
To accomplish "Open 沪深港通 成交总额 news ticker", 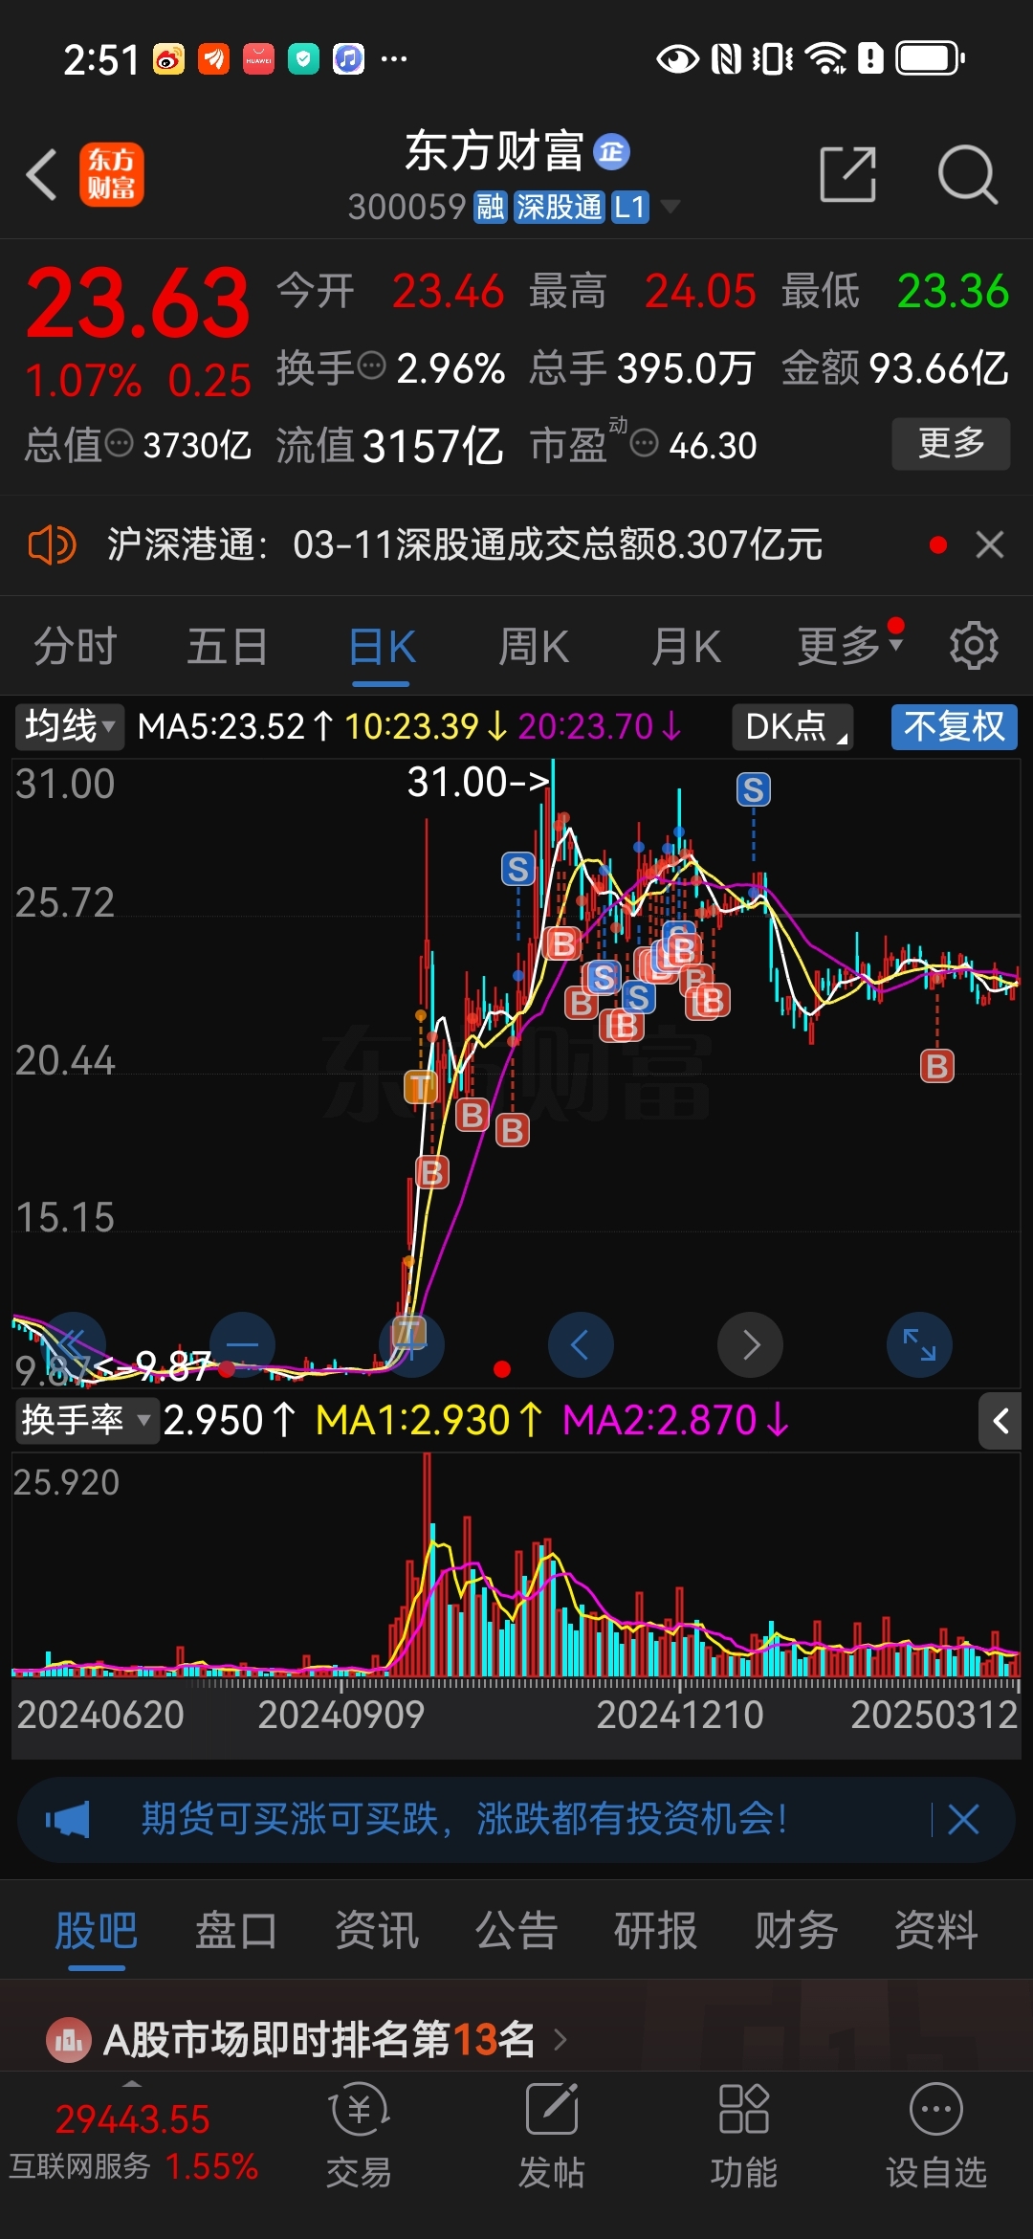I will pyautogui.click(x=464, y=545).
